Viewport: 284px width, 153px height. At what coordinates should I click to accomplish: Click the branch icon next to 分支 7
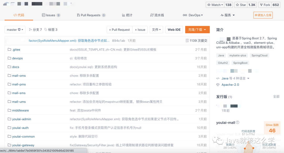coord(31,30)
